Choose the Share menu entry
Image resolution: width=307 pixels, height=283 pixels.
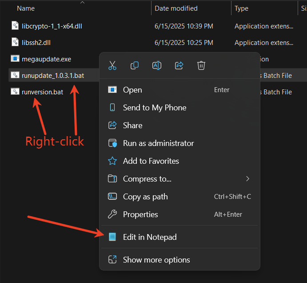(x=179, y=125)
